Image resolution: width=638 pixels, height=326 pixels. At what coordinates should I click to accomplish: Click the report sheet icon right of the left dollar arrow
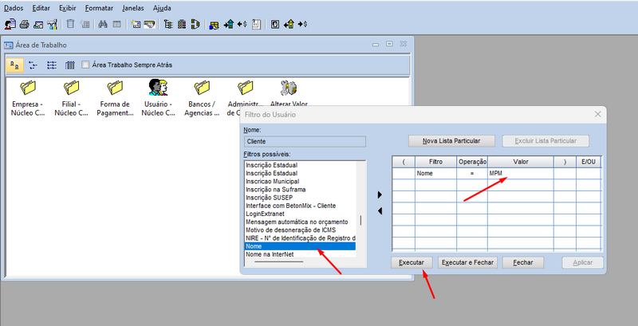pos(256,25)
